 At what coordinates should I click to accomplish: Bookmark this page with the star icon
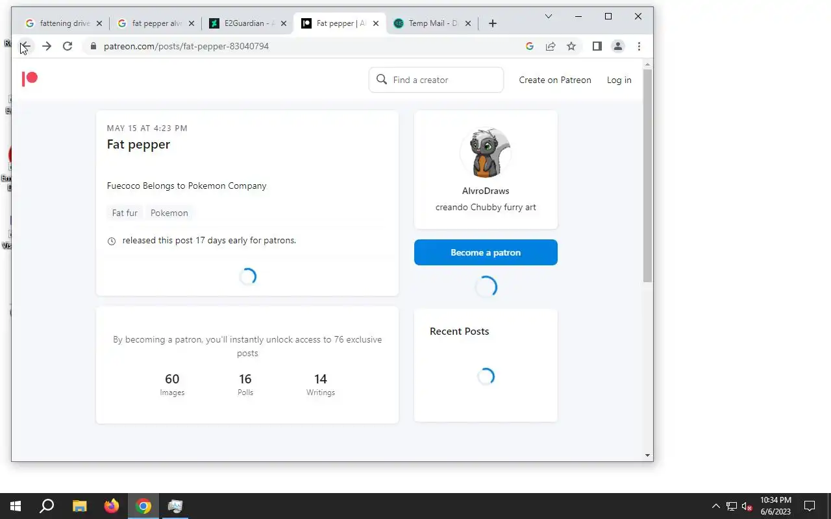click(x=571, y=46)
